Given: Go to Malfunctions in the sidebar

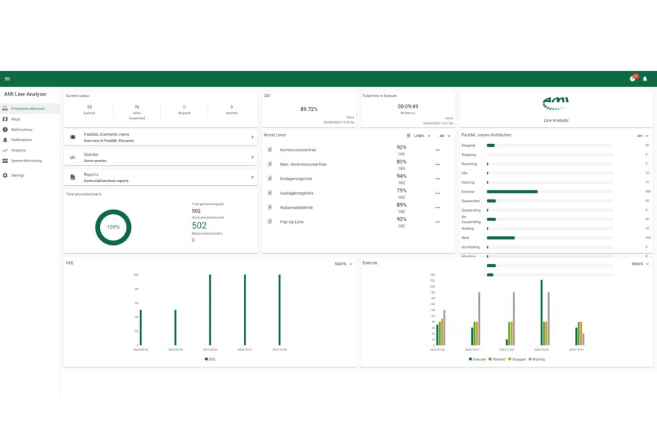Looking at the screenshot, I should pyautogui.click(x=21, y=129).
